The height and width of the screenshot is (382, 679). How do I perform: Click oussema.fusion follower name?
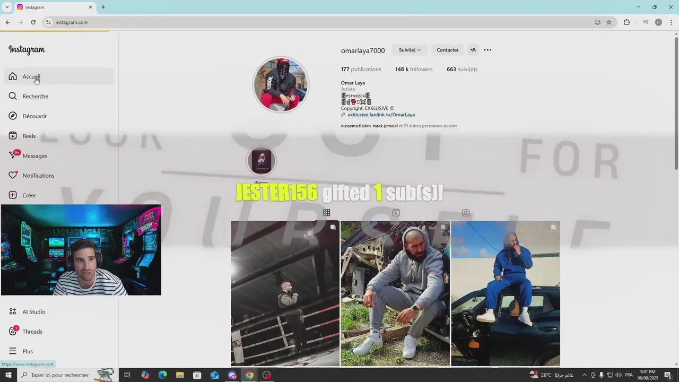tap(355, 126)
